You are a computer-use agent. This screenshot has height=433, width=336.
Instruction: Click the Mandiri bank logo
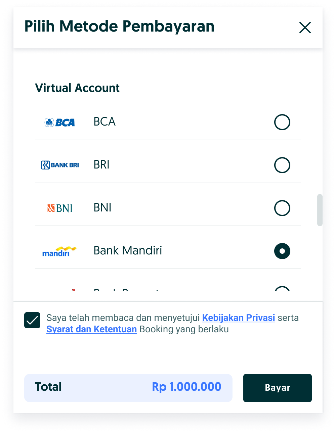[x=59, y=251]
